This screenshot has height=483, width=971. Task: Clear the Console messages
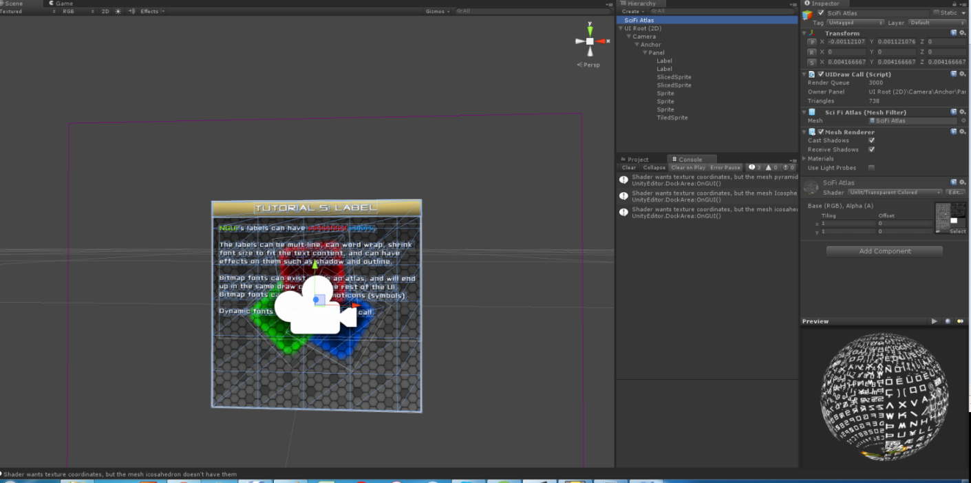tap(628, 167)
